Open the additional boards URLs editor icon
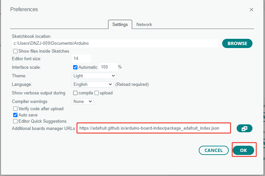This screenshot has width=265, height=176. (x=244, y=128)
